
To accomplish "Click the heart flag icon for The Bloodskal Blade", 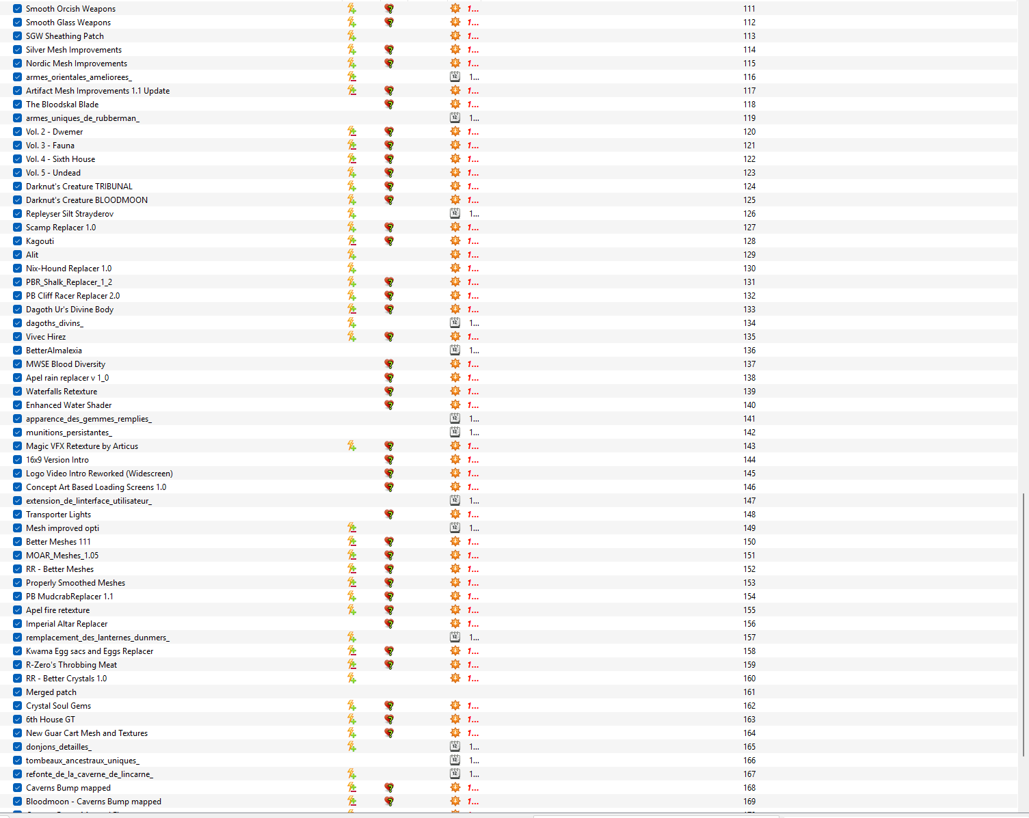I will [x=389, y=105].
